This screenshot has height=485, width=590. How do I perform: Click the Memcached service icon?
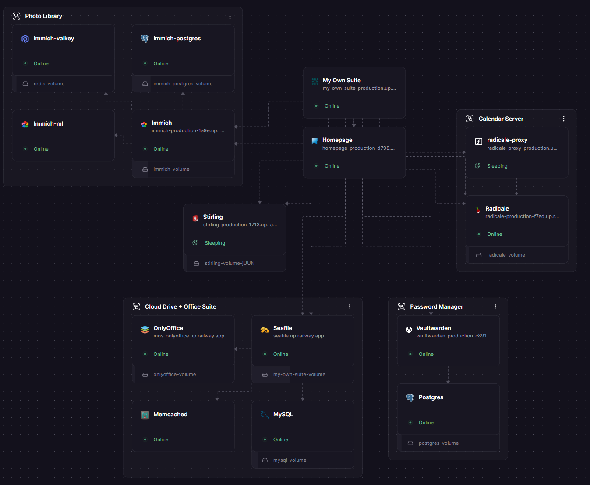145,415
